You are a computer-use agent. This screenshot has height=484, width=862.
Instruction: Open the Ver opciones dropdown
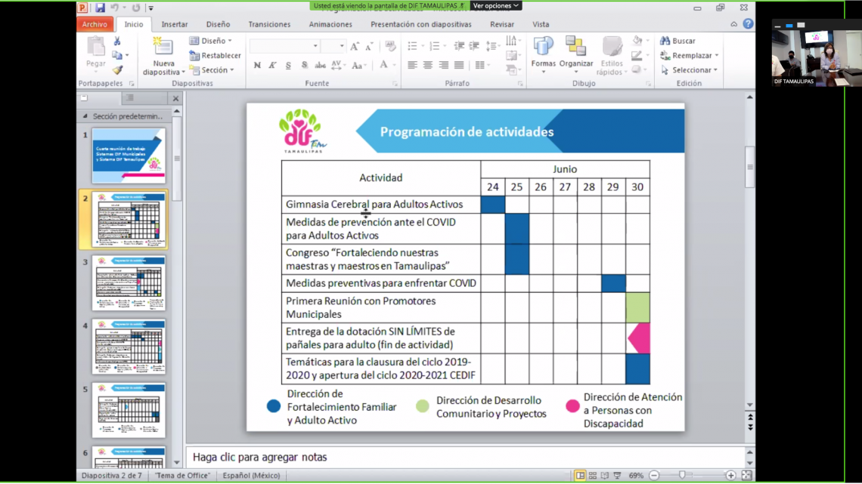tap(496, 6)
